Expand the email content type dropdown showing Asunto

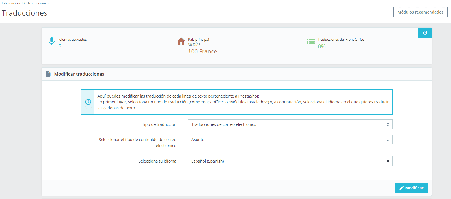tap(290, 140)
